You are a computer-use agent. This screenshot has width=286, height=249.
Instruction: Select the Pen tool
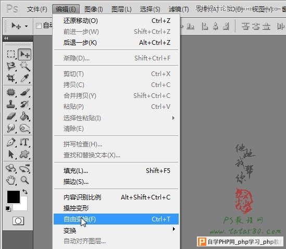pyautogui.click(x=11, y=142)
